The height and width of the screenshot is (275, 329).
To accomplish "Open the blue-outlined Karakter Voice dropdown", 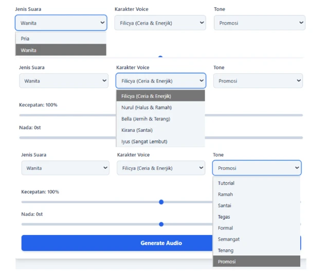I will pyautogui.click(x=160, y=81).
